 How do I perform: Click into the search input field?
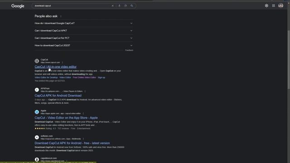72,6
